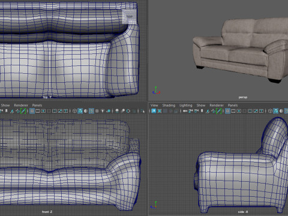Viewport: 288px width, 216px height.
Task: Open Panels menu of side view panel
Action: click(x=233, y=105)
